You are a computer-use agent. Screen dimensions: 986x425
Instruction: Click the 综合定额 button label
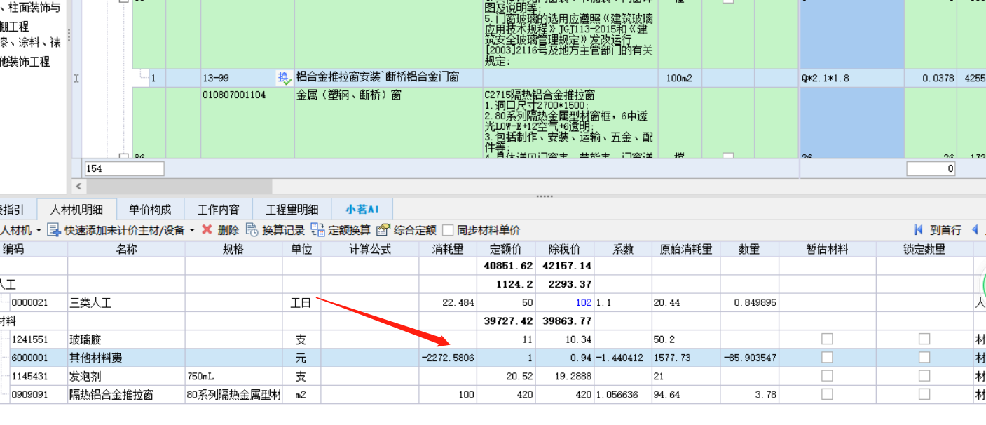415,230
